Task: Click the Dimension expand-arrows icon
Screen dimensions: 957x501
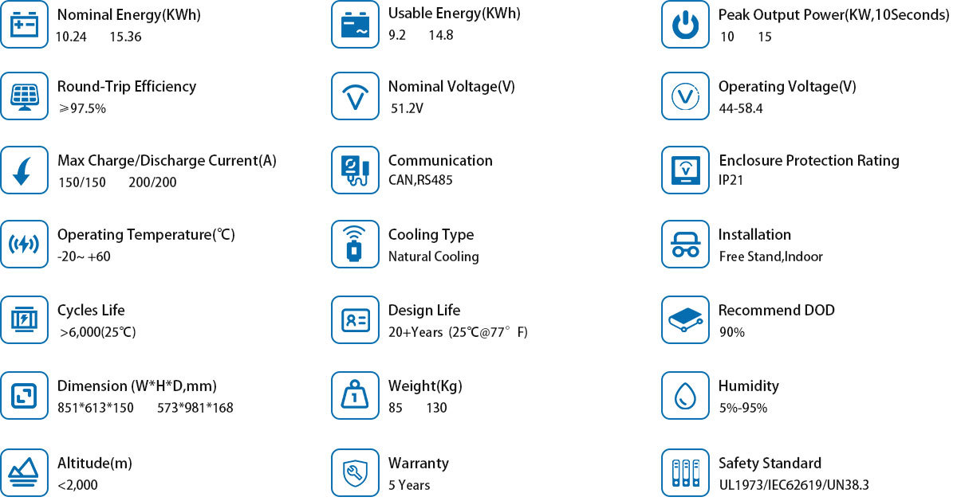Action: pyautogui.click(x=24, y=396)
